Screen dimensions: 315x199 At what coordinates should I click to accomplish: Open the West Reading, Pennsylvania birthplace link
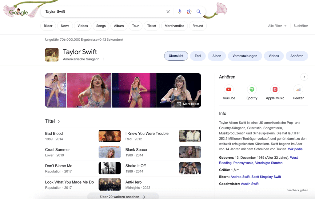pos(258,160)
